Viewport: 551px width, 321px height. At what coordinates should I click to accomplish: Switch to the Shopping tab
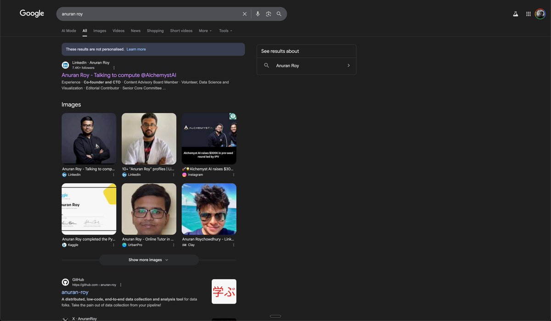tap(155, 31)
